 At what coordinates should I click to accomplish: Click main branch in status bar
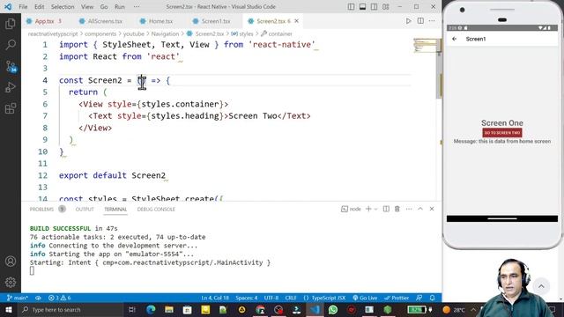[x=18, y=298]
